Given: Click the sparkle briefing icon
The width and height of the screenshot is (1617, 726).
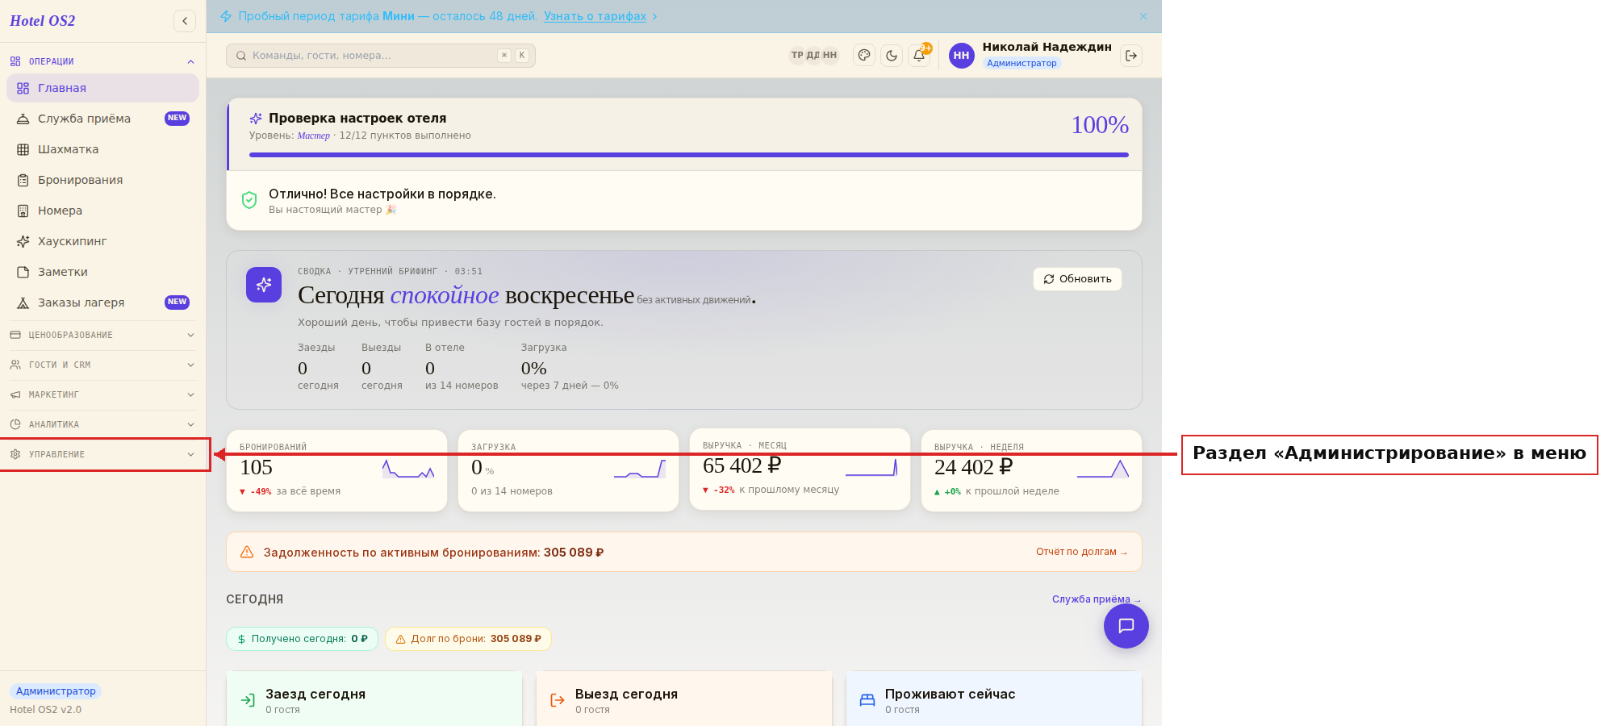Looking at the screenshot, I should [x=264, y=285].
